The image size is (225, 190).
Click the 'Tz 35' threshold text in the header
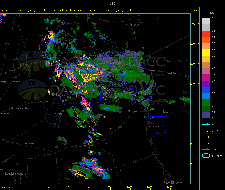click(134, 10)
